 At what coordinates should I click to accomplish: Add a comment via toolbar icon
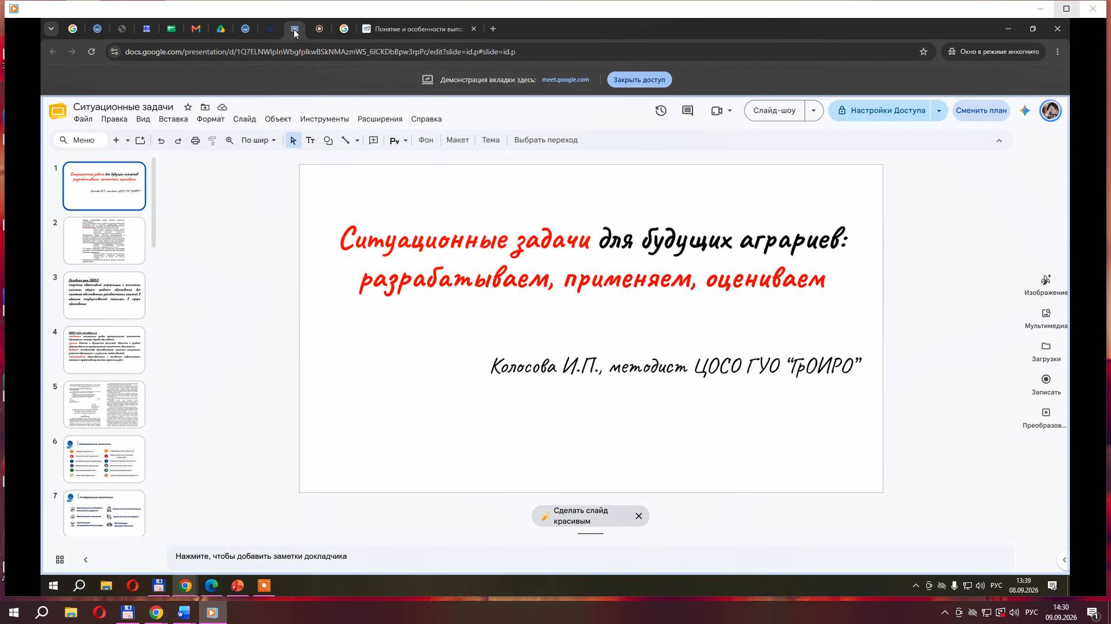point(373,140)
